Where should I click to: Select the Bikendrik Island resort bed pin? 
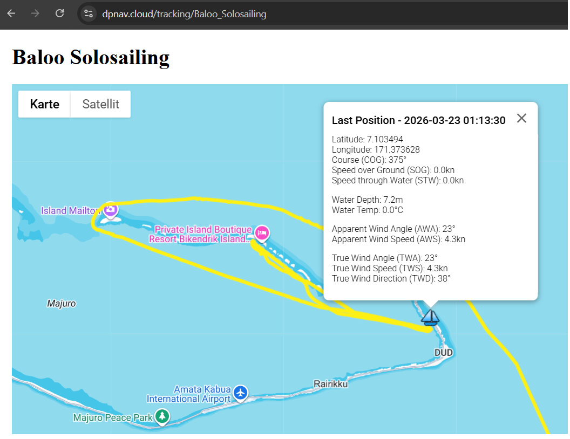point(262,232)
